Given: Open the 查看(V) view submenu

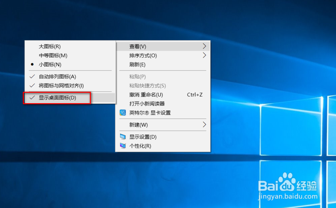Looking at the screenshot, I should (163, 46).
